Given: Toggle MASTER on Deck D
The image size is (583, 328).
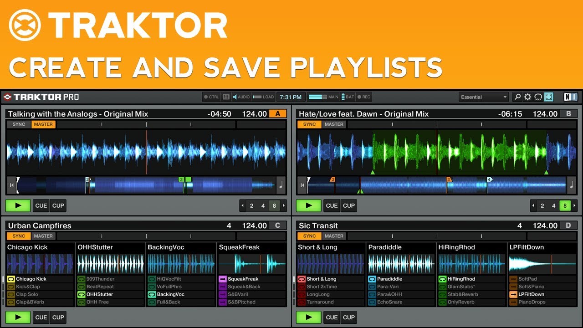Looking at the screenshot, I should tap(334, 236).
